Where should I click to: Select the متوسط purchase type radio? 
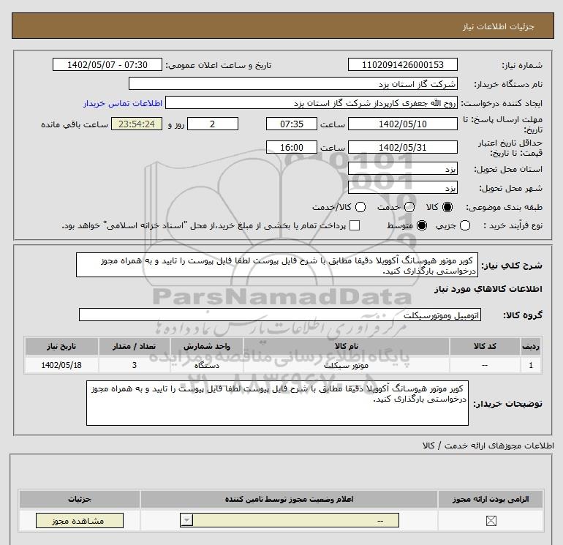(x=422, y=225)
